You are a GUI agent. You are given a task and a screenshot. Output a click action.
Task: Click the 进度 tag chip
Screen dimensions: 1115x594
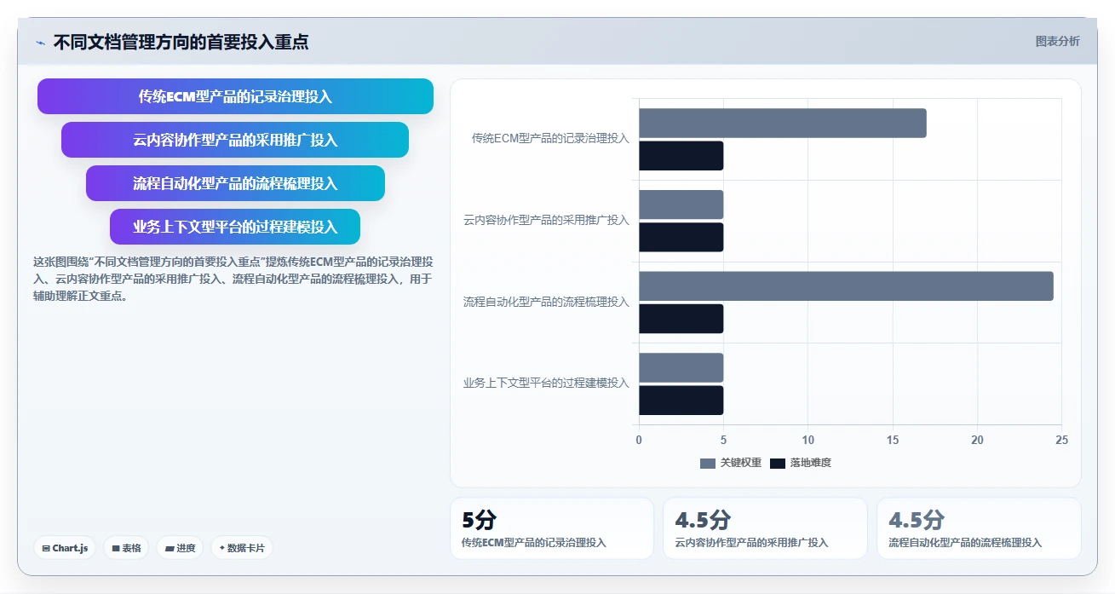tap(180, 548)
